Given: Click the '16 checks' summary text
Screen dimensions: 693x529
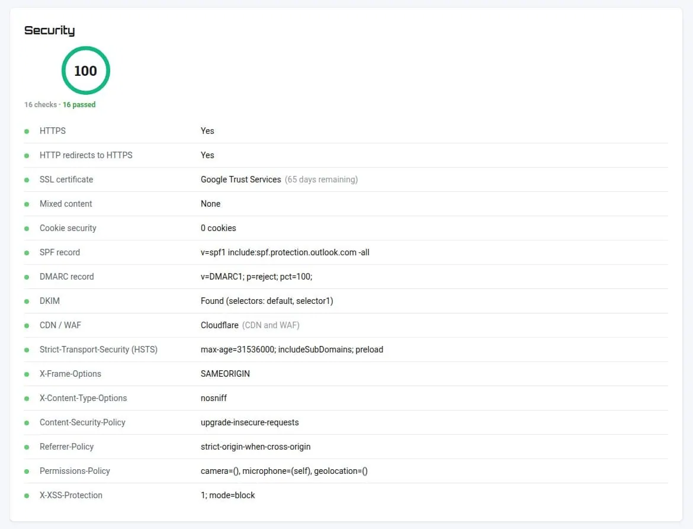Looking at the screenshot, I should pyautogui.click(x=41, y=105).
